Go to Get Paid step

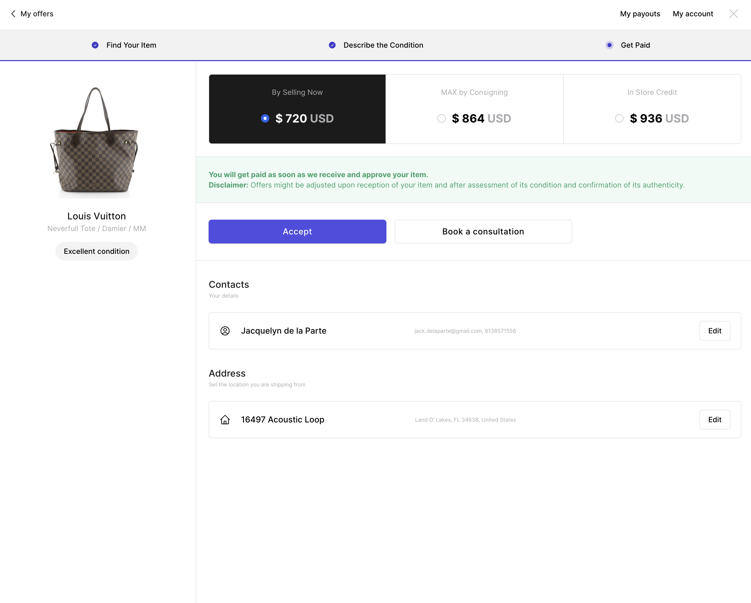click(635, 45)
